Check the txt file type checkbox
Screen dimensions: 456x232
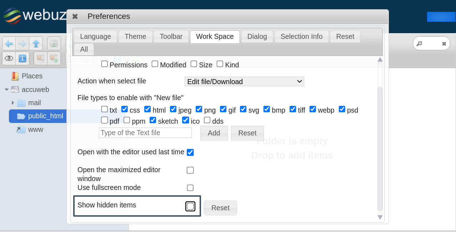tap(105, 109)
